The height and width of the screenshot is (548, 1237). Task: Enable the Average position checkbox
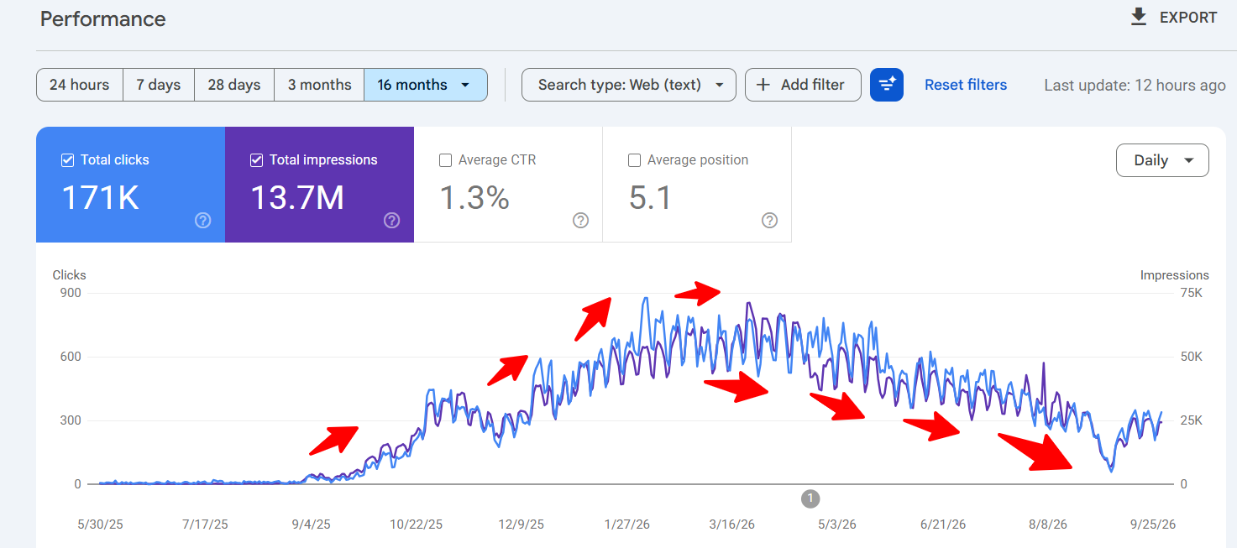coord(635,159)
